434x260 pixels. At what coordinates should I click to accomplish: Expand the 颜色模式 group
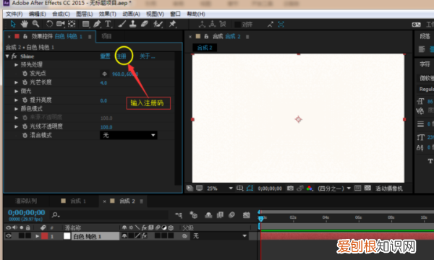click(16, 109)
